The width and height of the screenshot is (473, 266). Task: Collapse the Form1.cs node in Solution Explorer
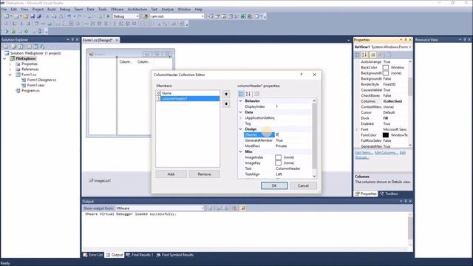pyautogui.click(x=10, y=75)
